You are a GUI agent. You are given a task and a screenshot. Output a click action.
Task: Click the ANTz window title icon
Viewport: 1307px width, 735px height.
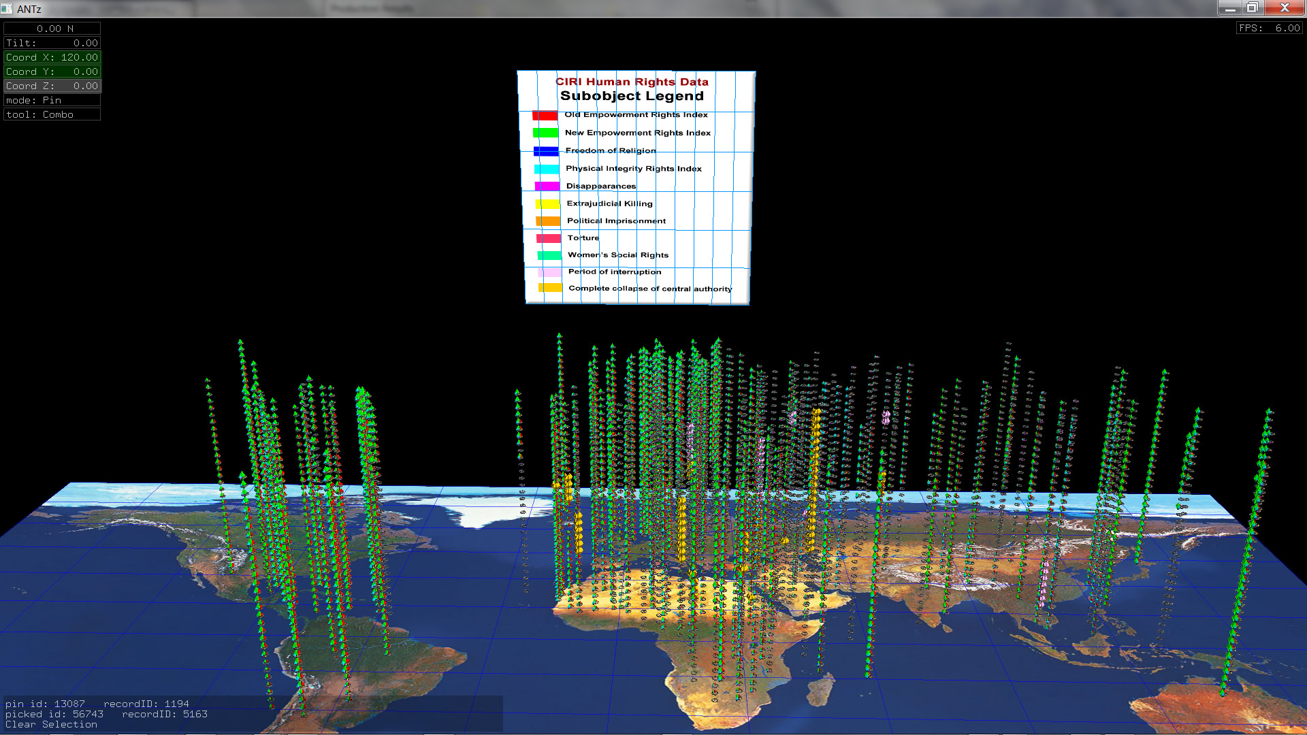(x=7, y=9)
